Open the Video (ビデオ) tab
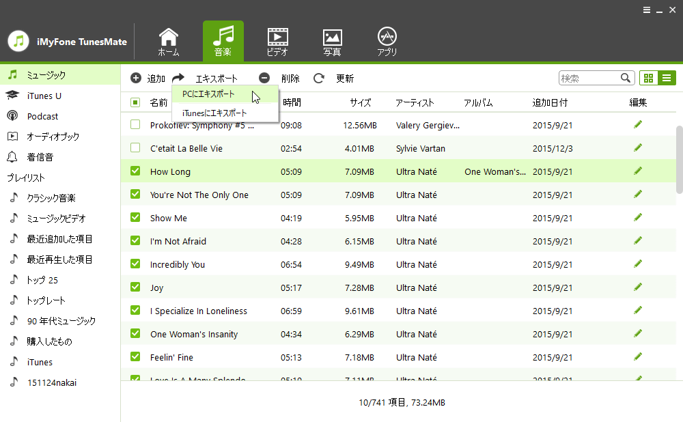This screenshot has height=422, width=683. (277, 42)
